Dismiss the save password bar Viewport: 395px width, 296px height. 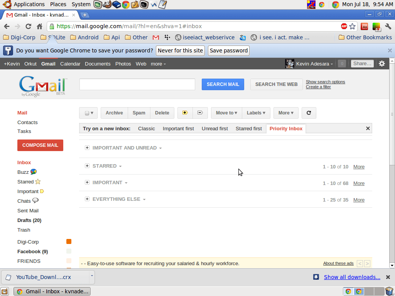[390, 50]
